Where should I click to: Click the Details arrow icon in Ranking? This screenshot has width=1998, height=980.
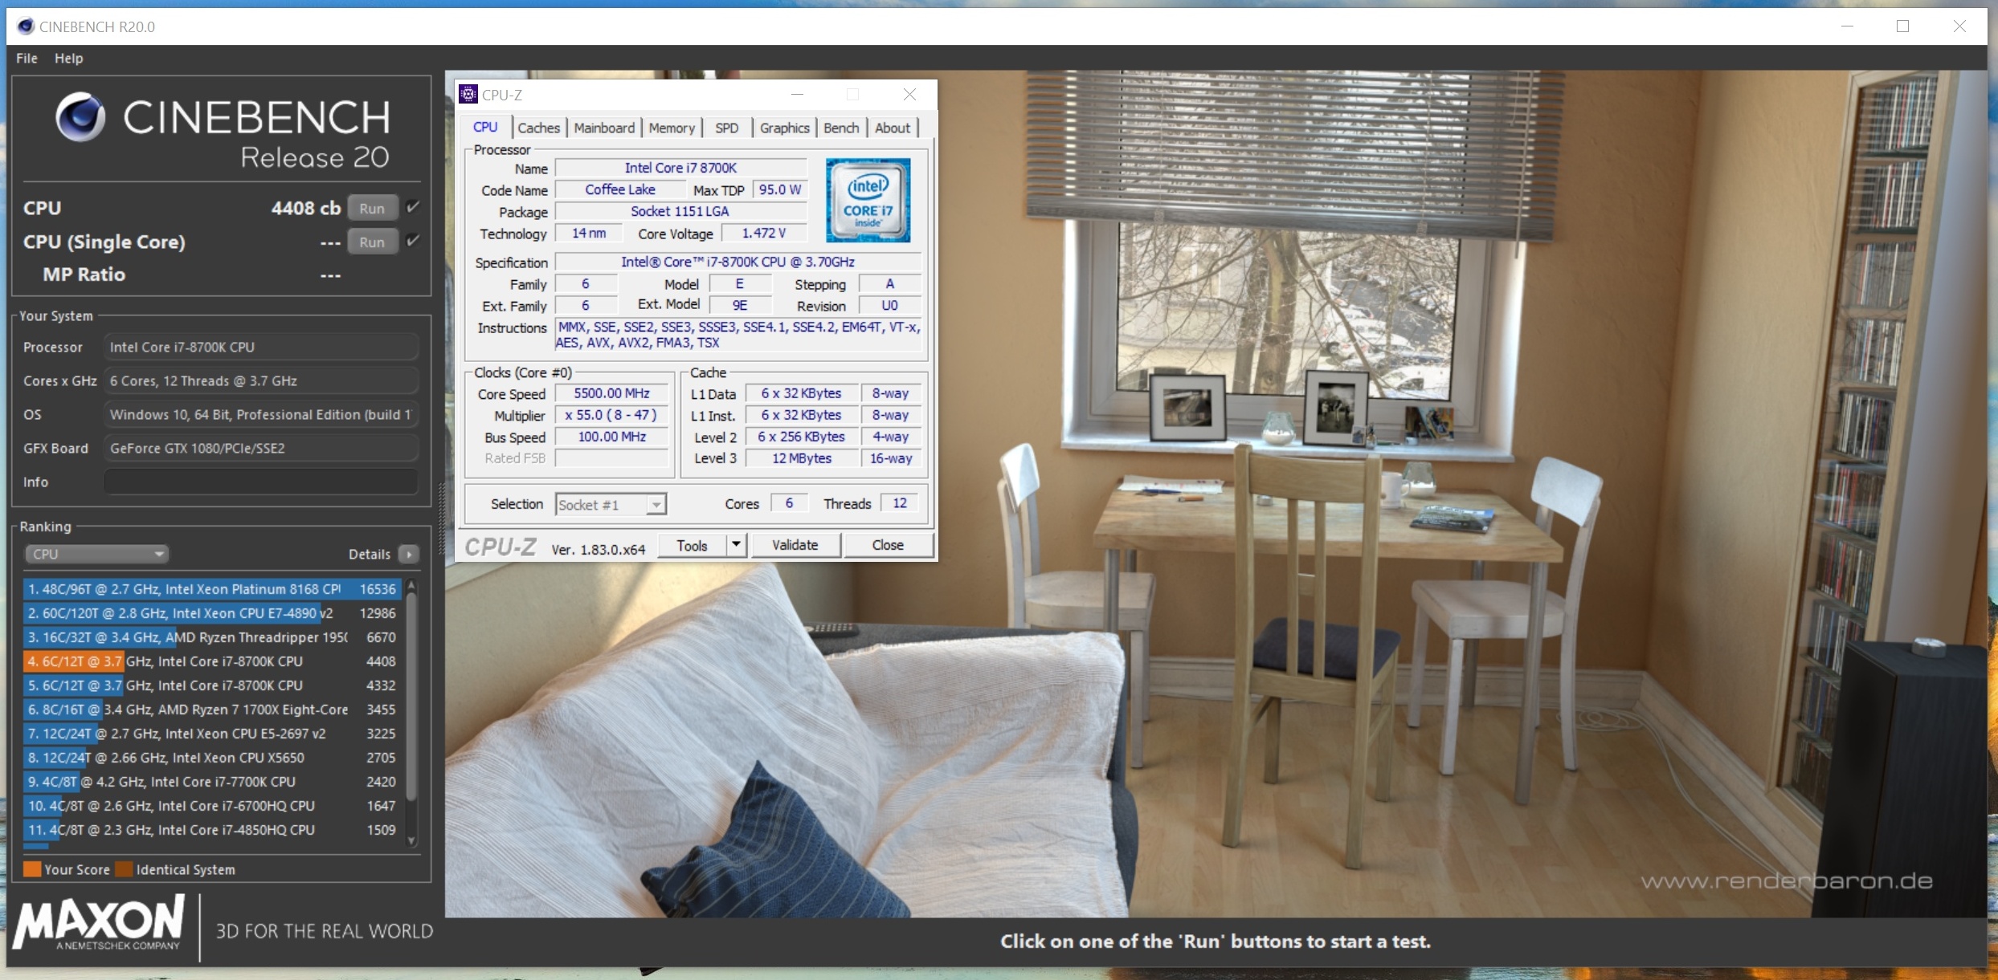click(409, 554)
